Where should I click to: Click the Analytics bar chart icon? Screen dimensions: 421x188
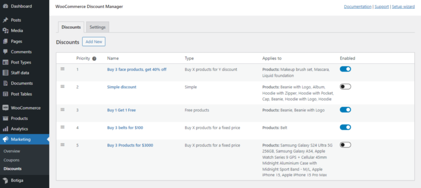(5, 128)
